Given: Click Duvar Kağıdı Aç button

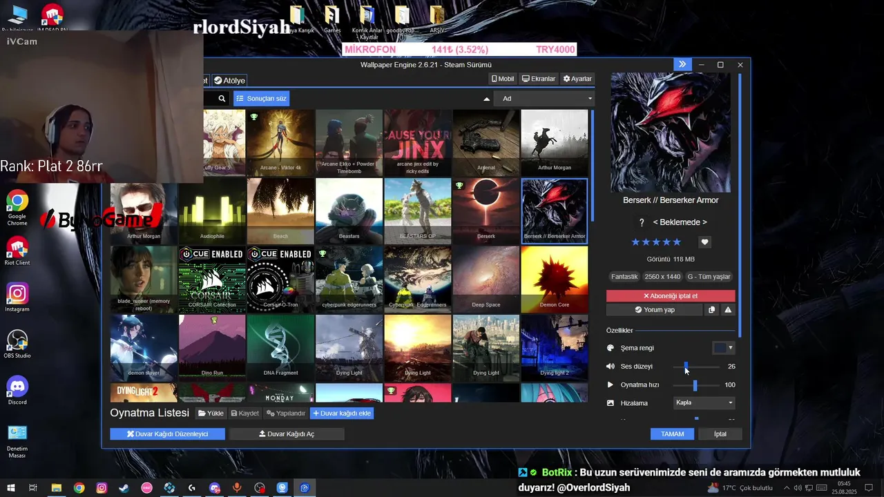Looking at the screenshot, I should pyautogui.click(x=287, y=434).
